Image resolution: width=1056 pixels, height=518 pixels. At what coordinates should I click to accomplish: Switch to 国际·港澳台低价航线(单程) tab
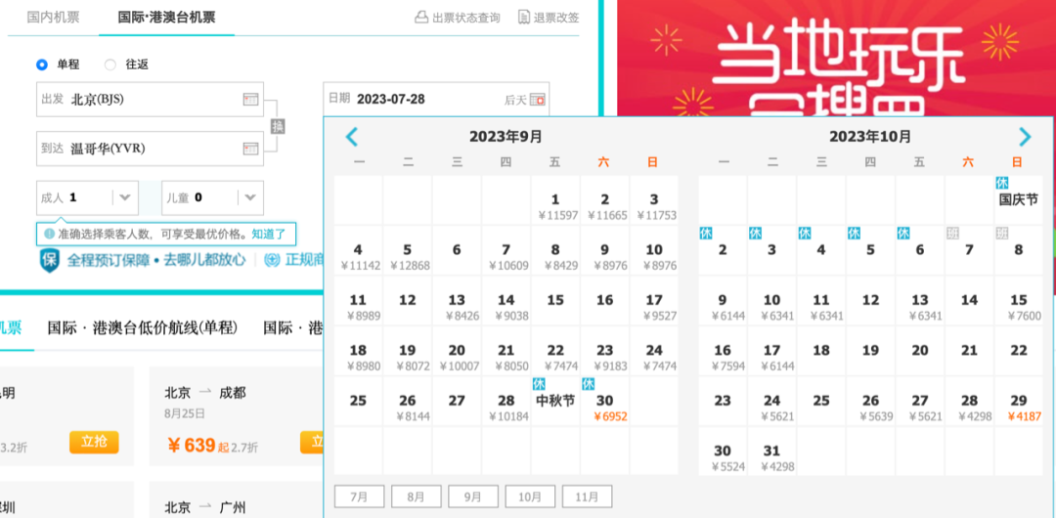click(x=142, y=328)
